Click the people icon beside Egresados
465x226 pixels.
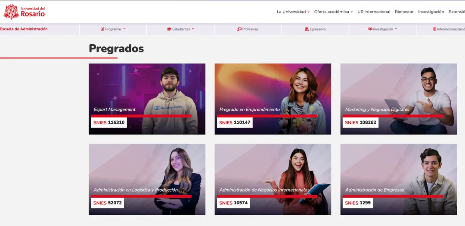307,29
